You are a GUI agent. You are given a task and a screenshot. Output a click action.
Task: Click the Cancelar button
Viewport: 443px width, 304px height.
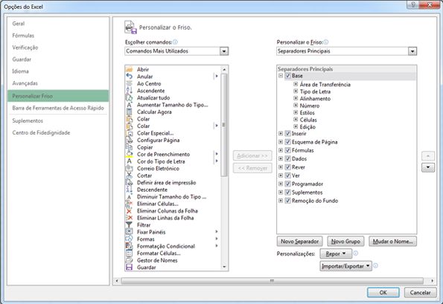click(420, 292)
